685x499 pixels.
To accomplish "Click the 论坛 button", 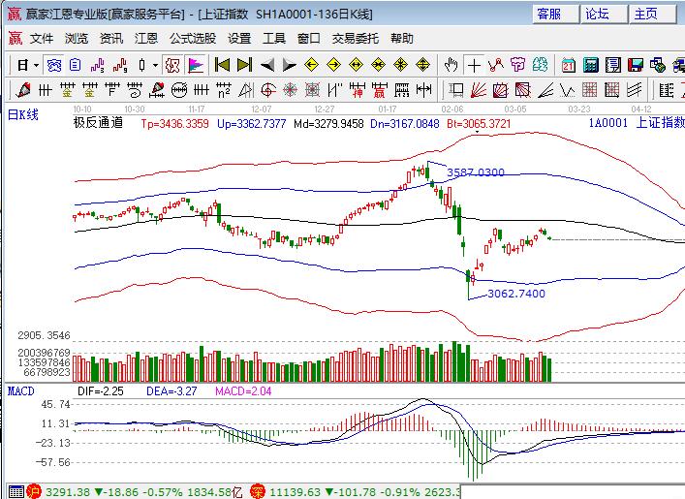I will tap(598, 14).
